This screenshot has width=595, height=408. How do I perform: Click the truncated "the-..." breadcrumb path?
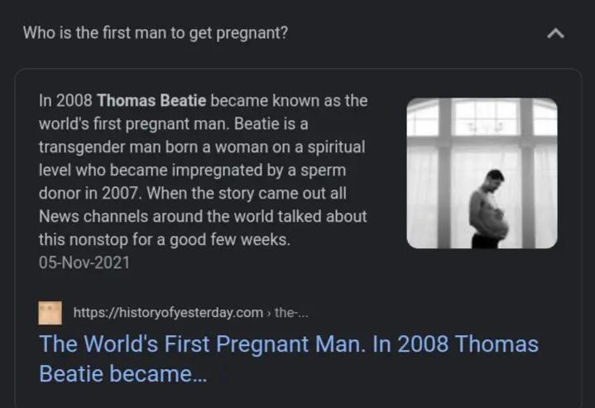(291, 312)
